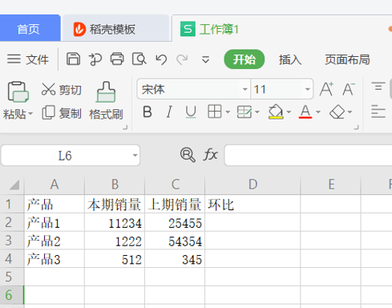The height and width of the screenshot is (308, 392).
Task: Toggle Italic formatting
Action: [169, 111]
